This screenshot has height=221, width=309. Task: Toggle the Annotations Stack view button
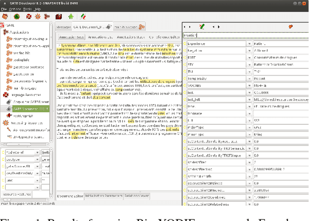coord(132,37)
